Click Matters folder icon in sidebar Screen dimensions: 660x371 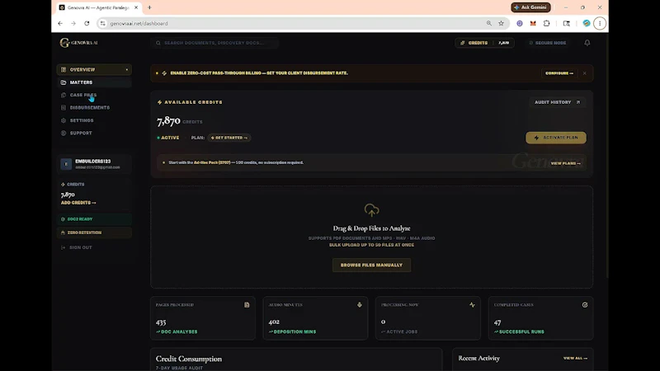pyautogui.click(x=64, y=82)
